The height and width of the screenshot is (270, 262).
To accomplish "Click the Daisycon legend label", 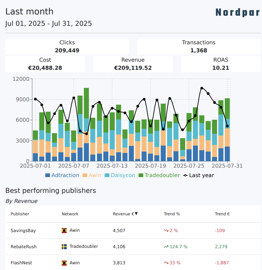I will pyautogui.click(x=123, y=175).
